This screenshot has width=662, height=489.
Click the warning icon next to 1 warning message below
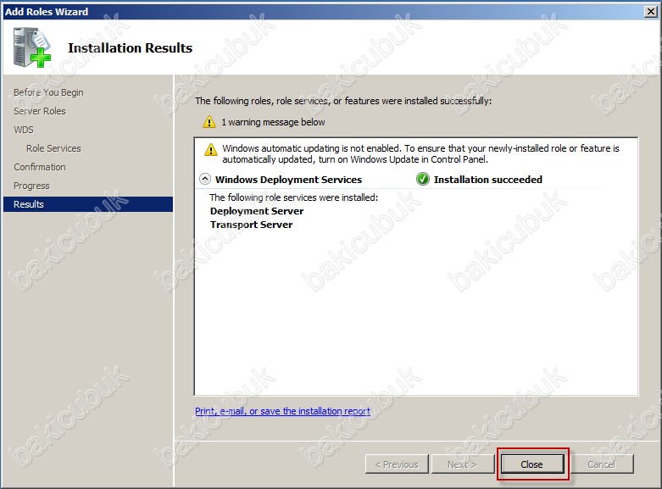(209, 122)
